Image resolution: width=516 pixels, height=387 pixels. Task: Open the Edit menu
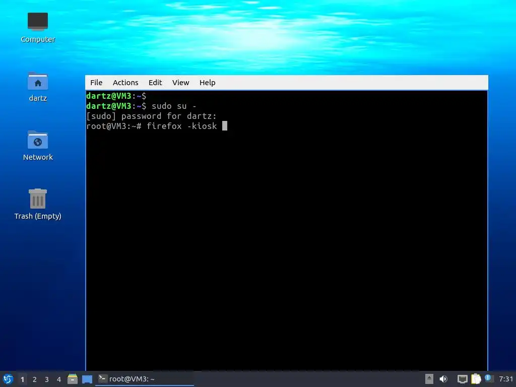[x=155, y=83]
